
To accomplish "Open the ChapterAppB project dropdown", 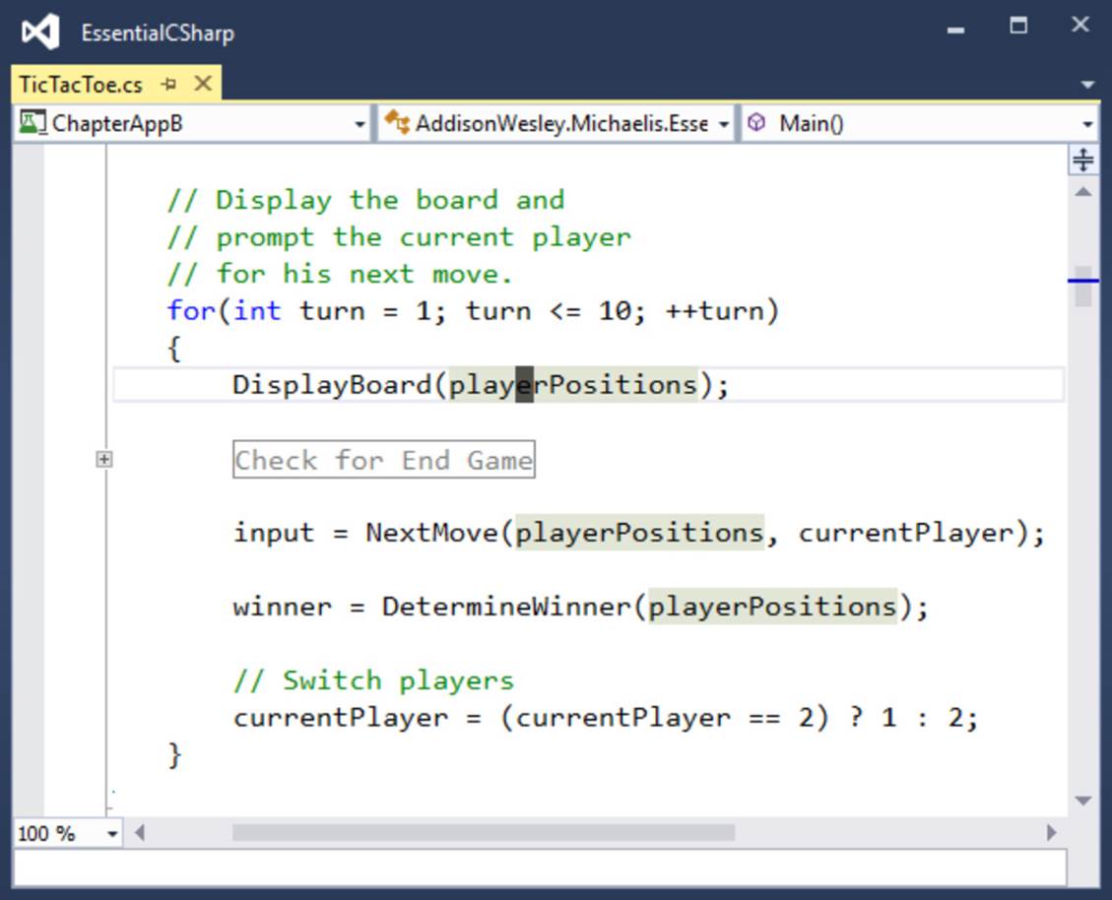I will pyautogui.click(x=191, y=124).
